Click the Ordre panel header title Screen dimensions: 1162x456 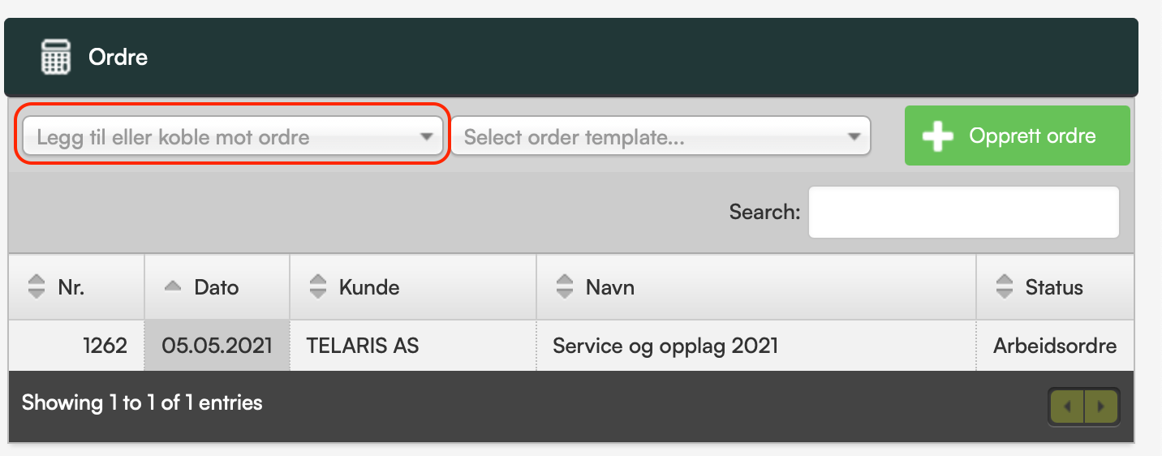pos(118,58)
